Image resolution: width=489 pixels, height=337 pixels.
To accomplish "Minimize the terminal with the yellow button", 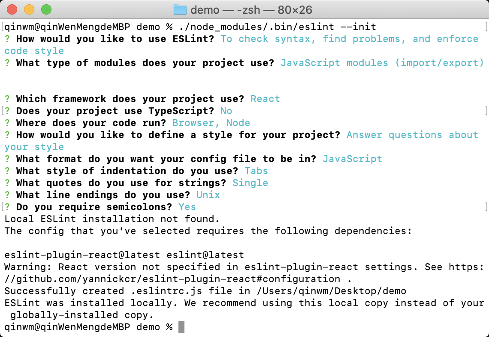I will point(29,9).
